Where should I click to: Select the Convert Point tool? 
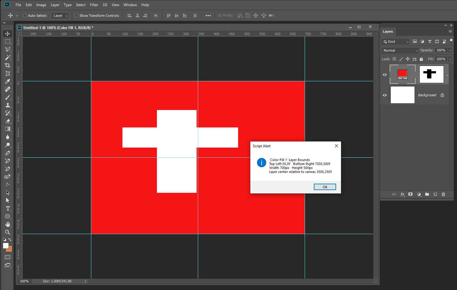[8, 185]
